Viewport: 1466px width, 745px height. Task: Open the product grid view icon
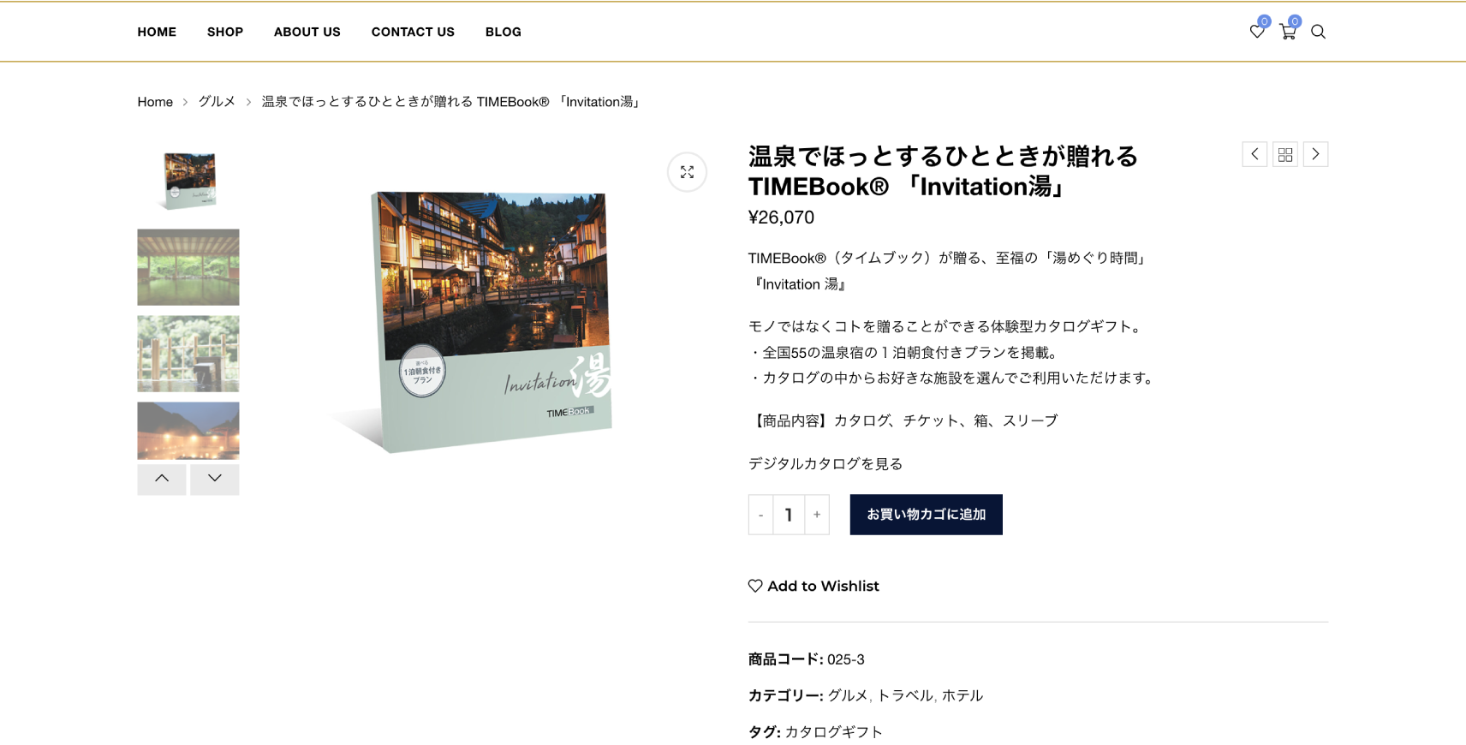pos(1285,154)
